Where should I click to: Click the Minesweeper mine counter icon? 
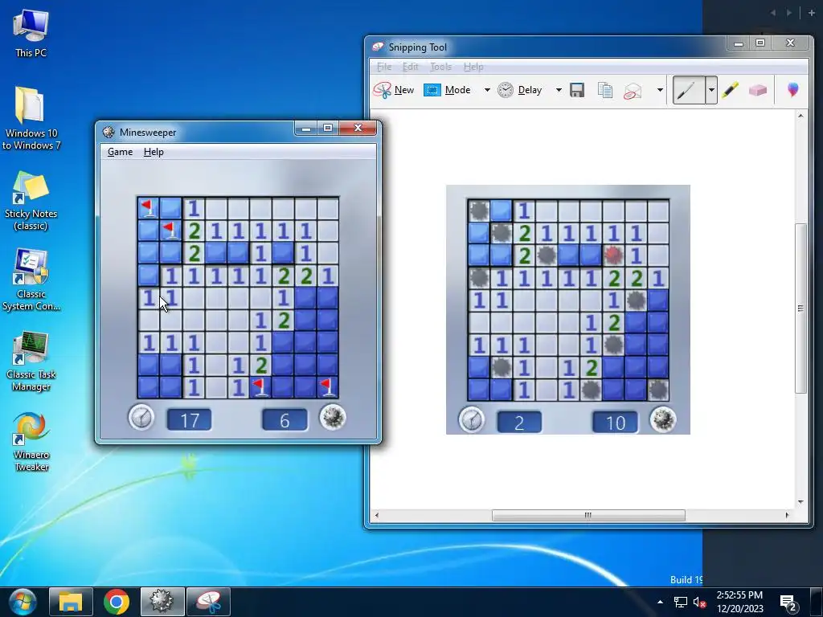coord(333,418)
